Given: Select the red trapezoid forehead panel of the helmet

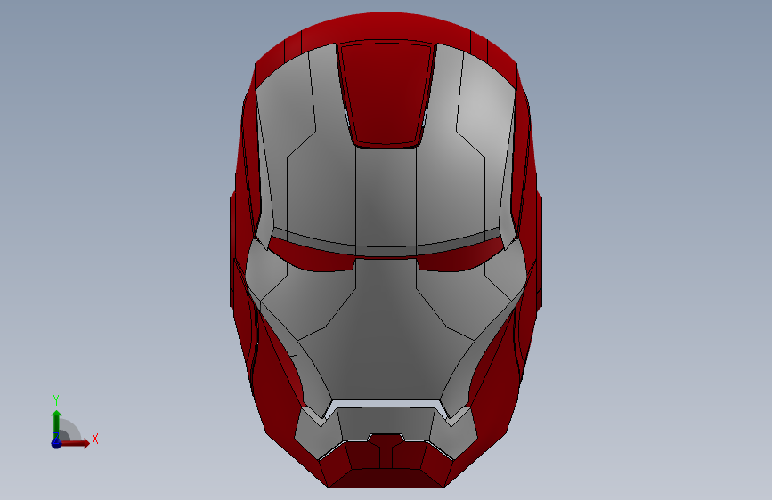Looking at the screenshot, I should click(386, 93).
